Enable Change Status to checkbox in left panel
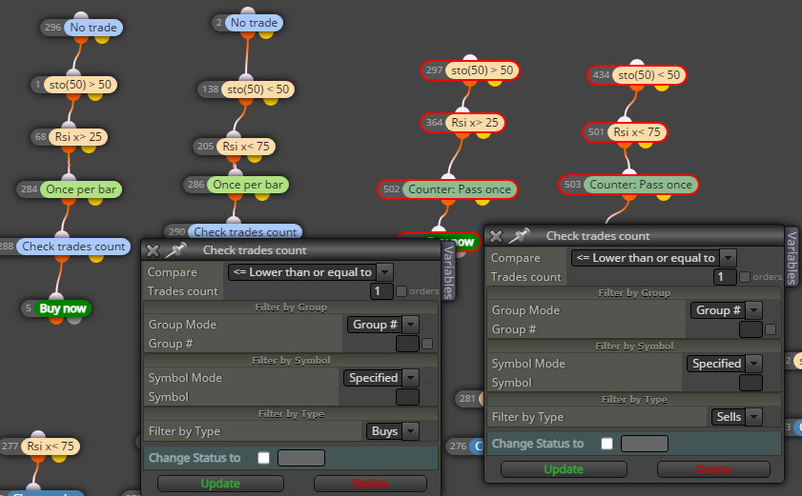The height and width of the screenshot is (496, 802). (264, 458)
